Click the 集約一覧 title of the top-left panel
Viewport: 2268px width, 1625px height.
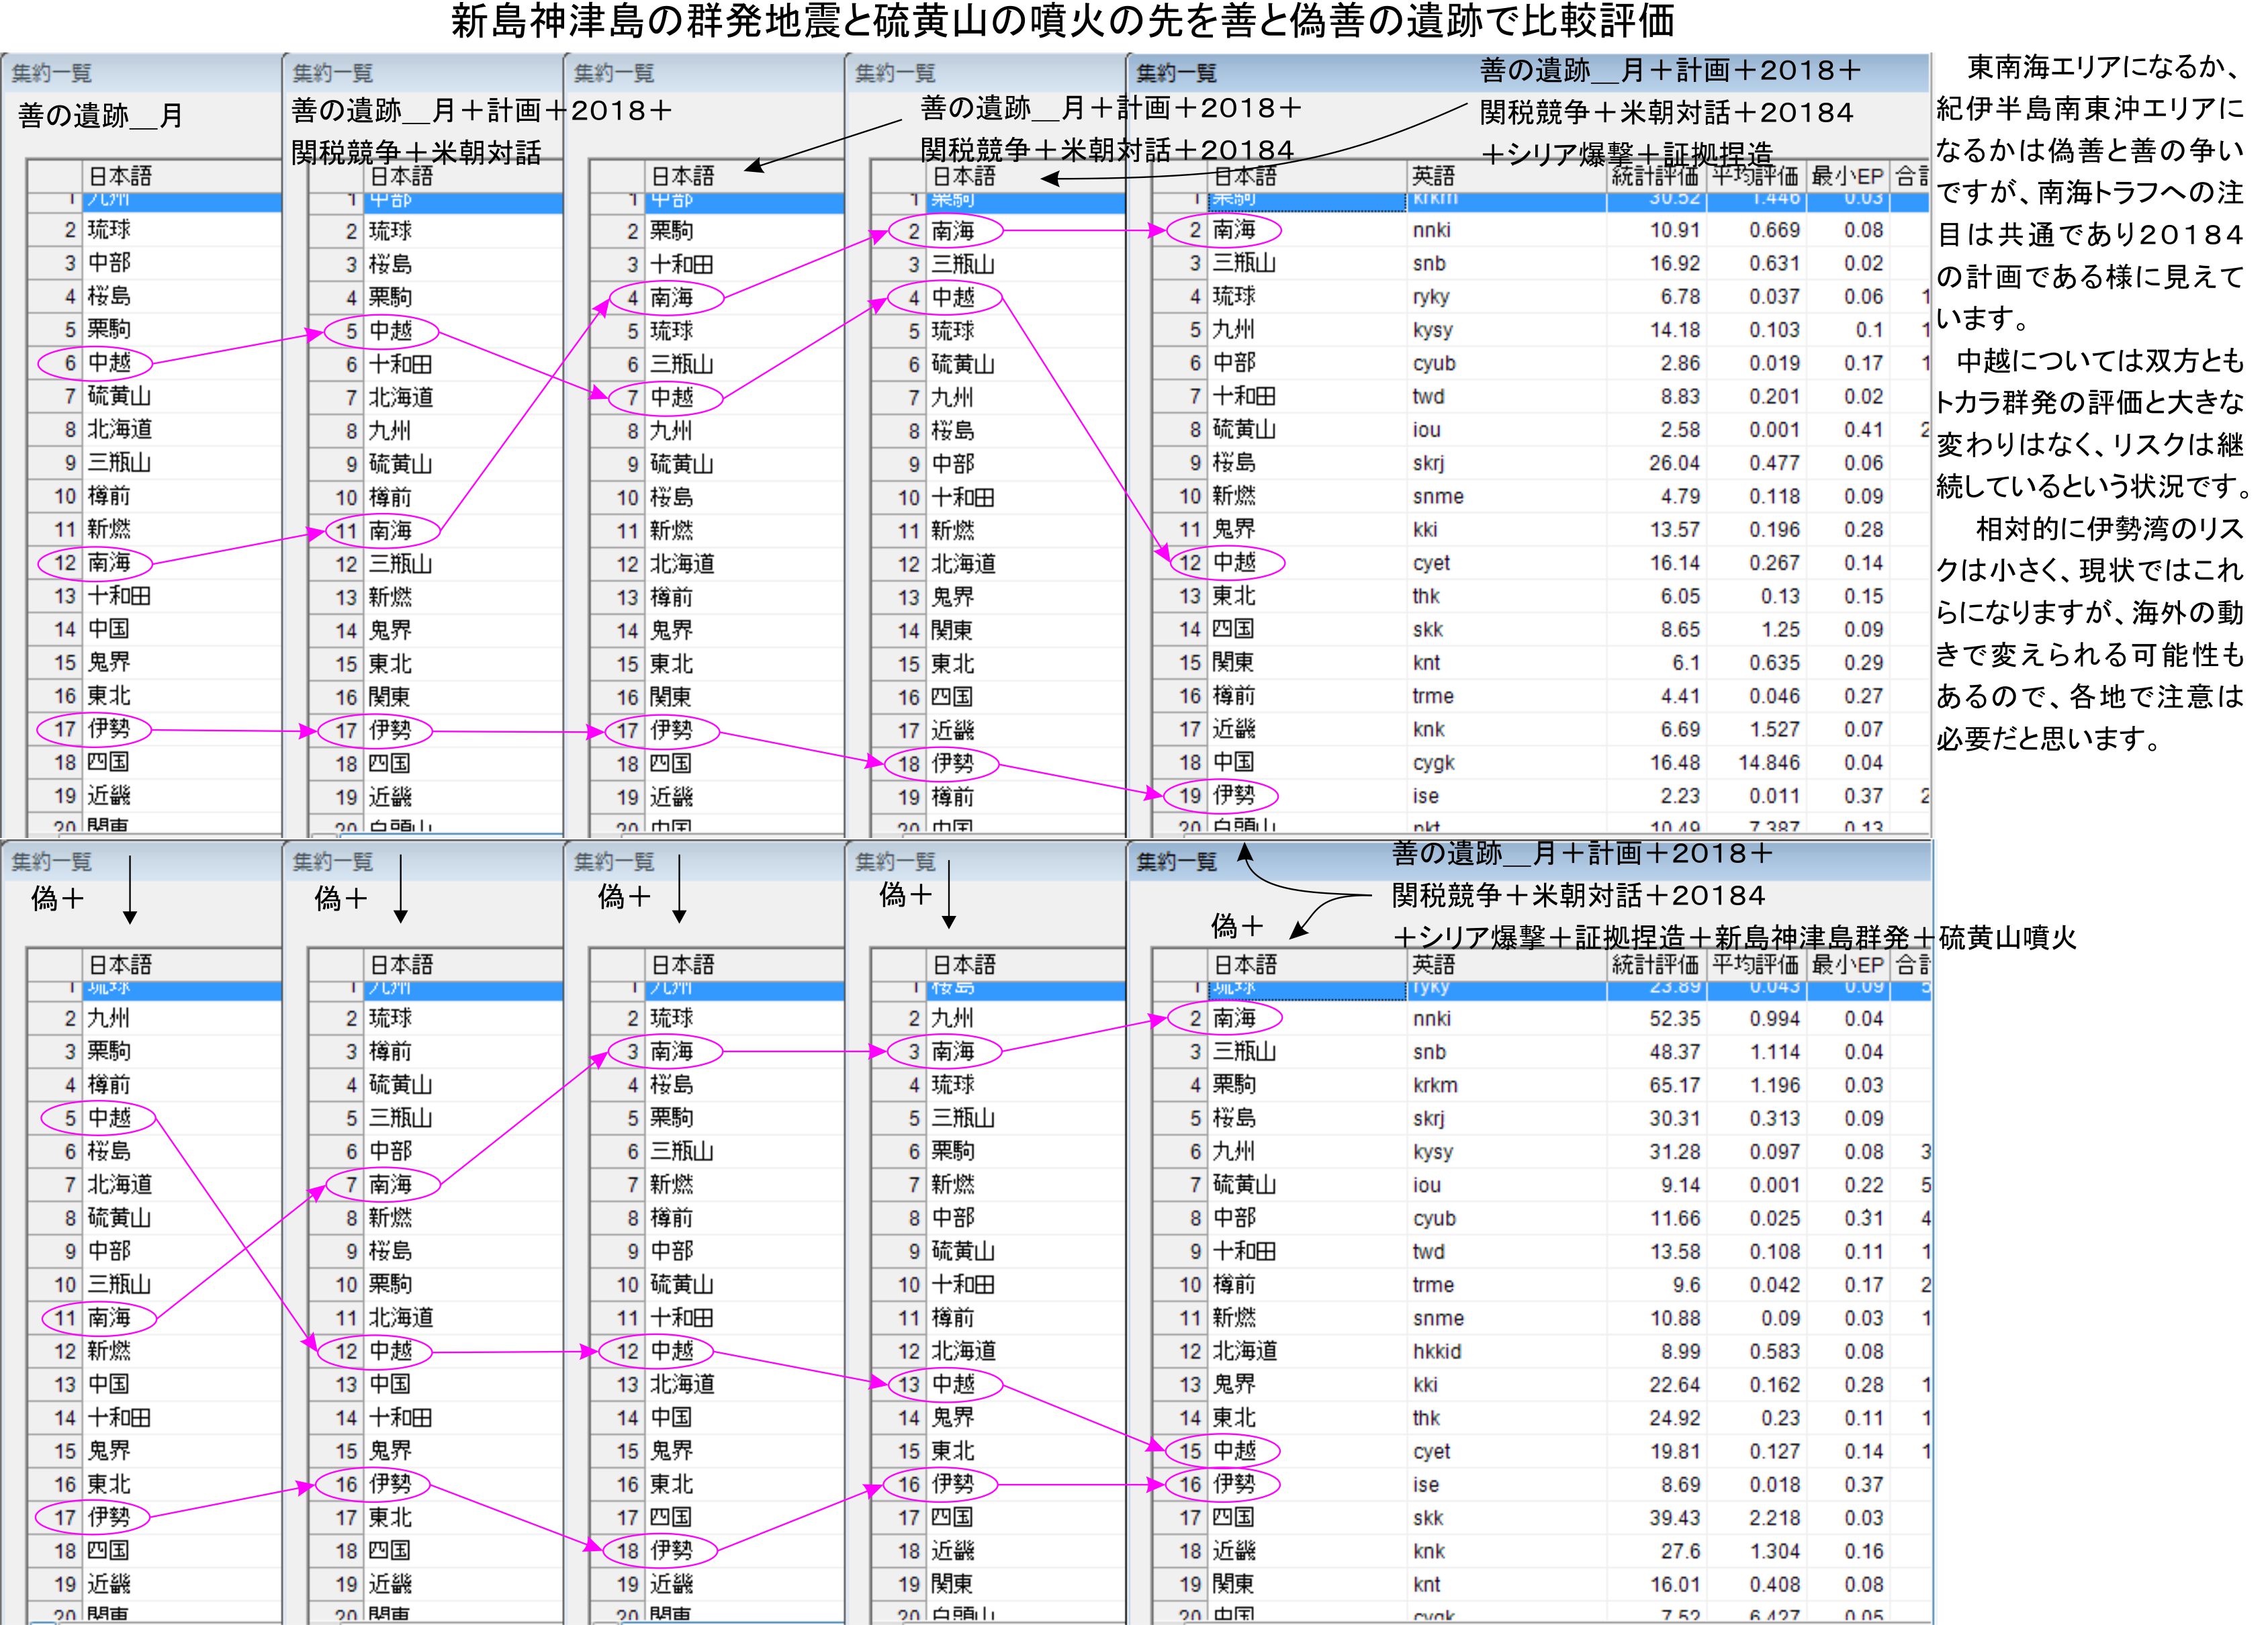(x=51, y=73)
